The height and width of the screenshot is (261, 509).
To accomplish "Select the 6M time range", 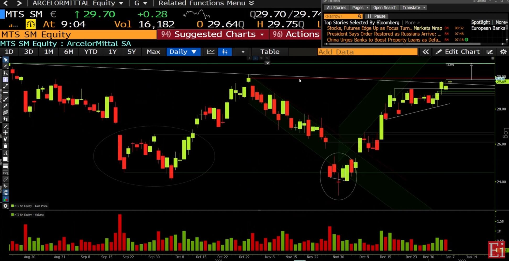I will click(69, 52).
